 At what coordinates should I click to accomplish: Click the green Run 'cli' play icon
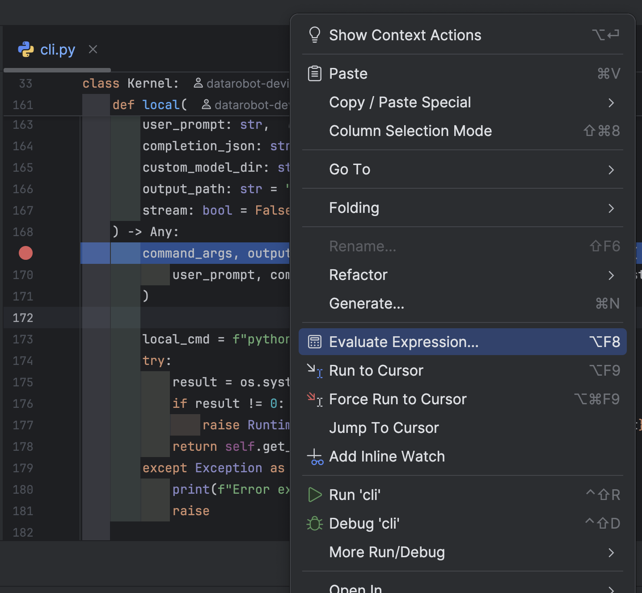315,495
